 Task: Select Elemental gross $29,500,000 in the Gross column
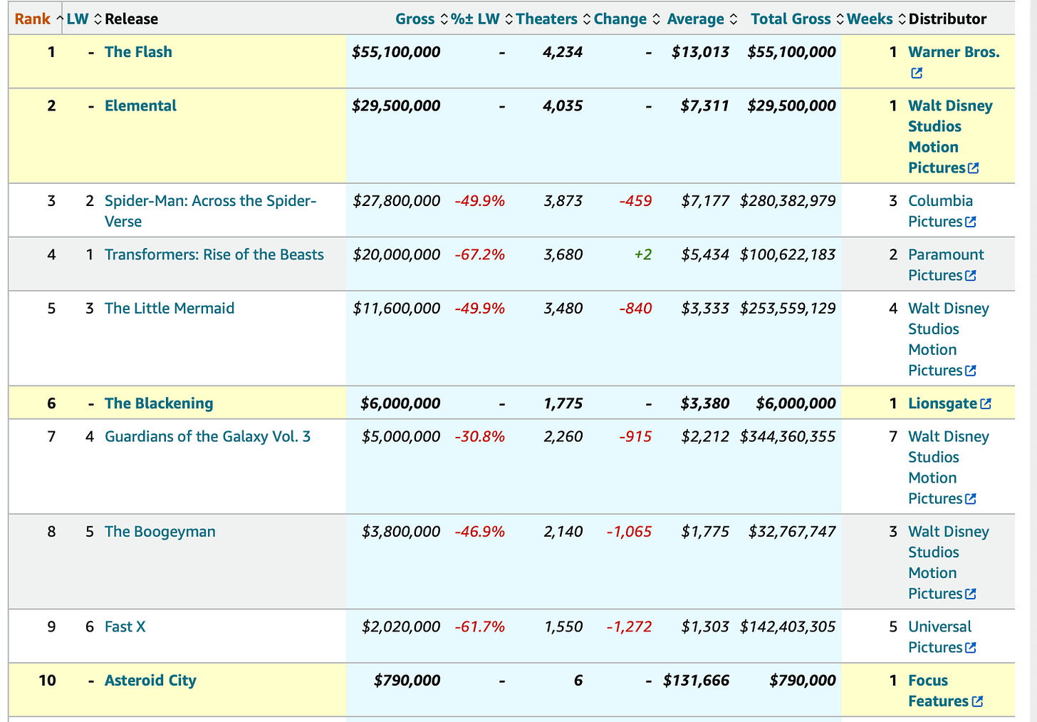pos(396,105)
